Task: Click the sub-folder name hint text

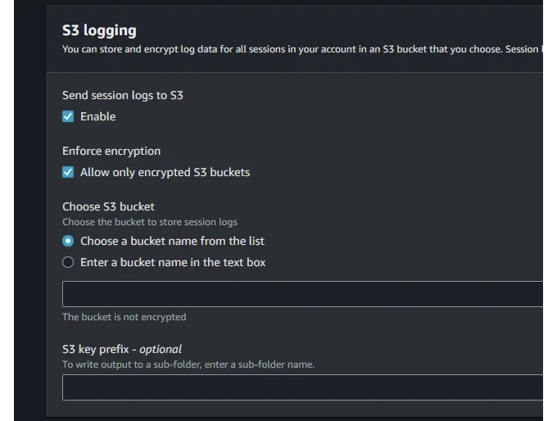Action: [x=188, y=364]
